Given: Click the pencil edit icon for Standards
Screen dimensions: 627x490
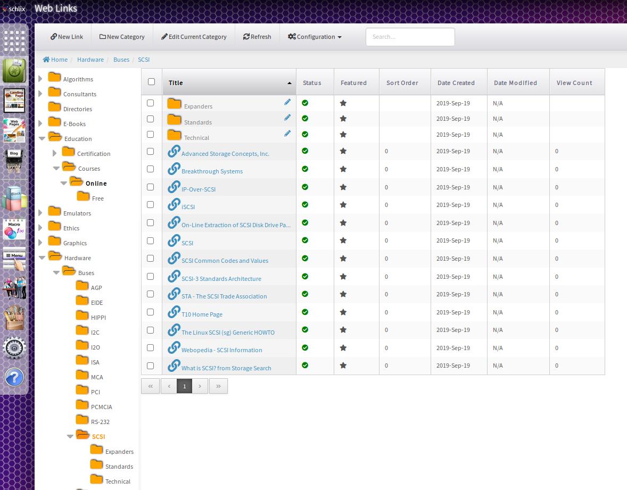Looking at the screenshot, I should tap(287, 118).
